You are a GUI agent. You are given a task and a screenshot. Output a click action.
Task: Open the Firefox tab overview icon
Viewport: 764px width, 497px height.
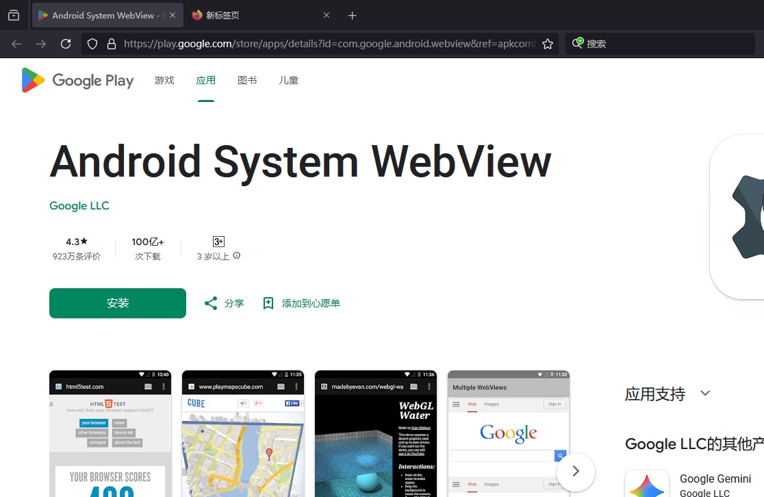click(x=14, y=15)
